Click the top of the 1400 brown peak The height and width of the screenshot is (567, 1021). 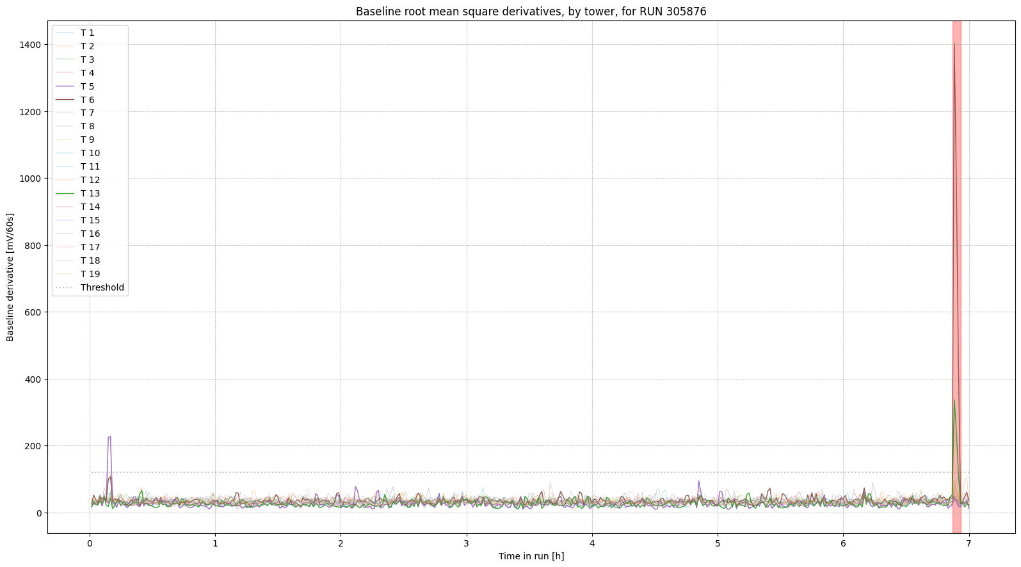pyautogui.click(x=954, y=45)
